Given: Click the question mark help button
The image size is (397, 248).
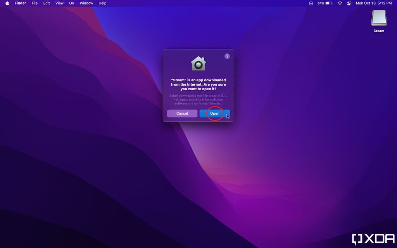Looking at the screenshot, I should pos(227,56).
